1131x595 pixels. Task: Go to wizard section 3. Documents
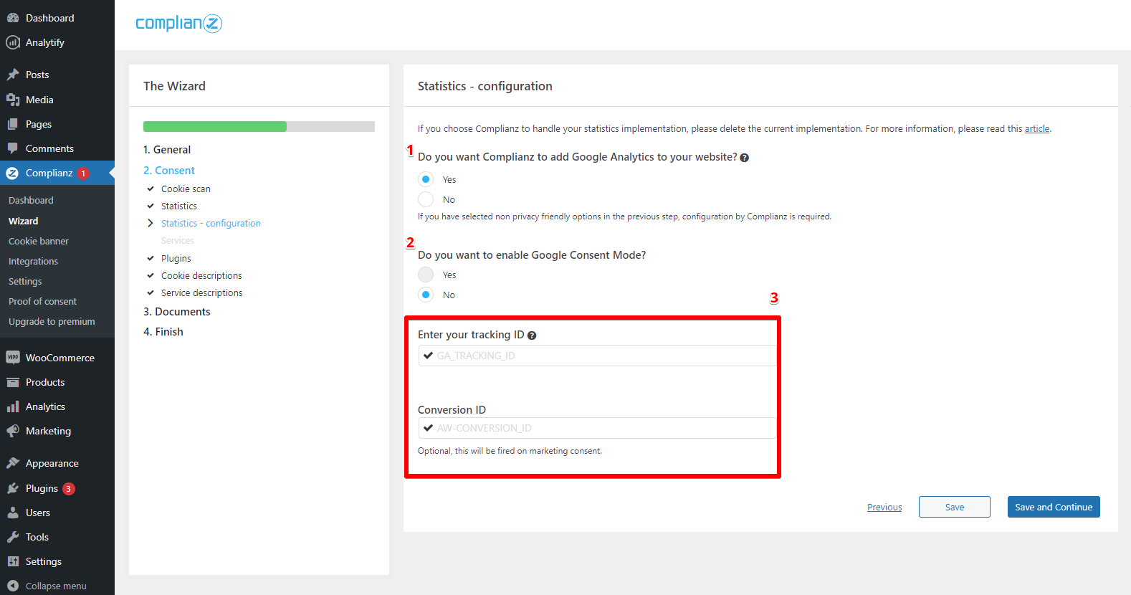(177, 312)
